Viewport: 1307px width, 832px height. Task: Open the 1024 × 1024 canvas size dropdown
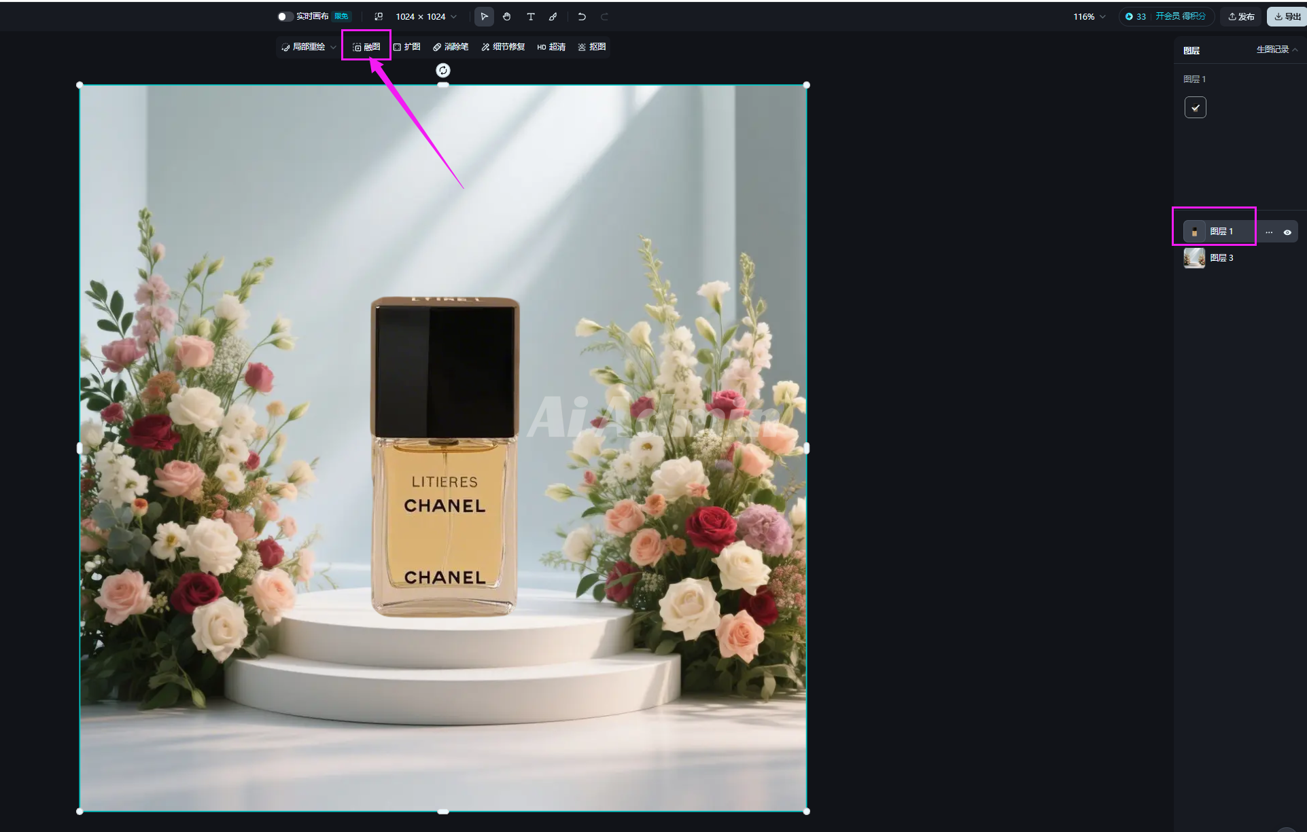426,16
